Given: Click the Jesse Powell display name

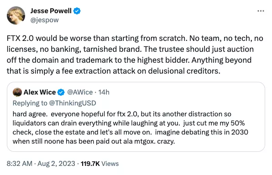Looking at the screenshot, I should pyautogui.click(x=51, y=11).
